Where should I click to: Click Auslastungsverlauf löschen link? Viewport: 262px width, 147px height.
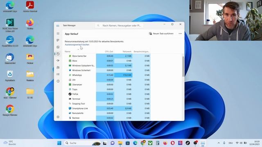pos(77,45)
